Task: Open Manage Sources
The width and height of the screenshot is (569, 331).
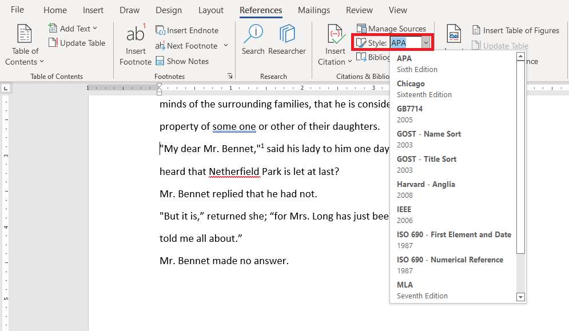Action: tap(391, 29)
